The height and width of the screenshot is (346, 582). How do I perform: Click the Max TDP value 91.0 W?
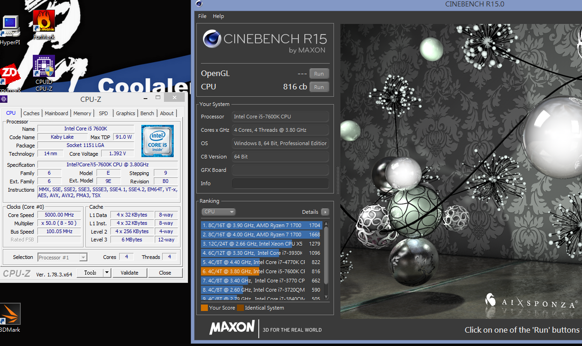[124, 137]
